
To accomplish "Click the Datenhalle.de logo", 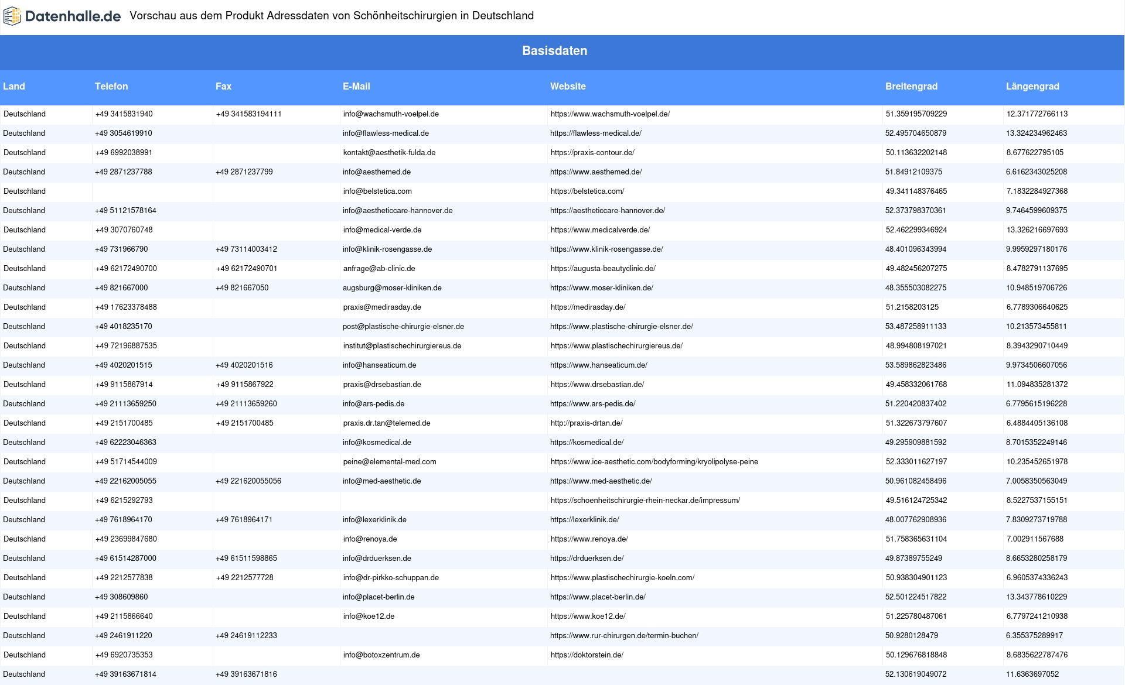I will click(x=62, y=16).
